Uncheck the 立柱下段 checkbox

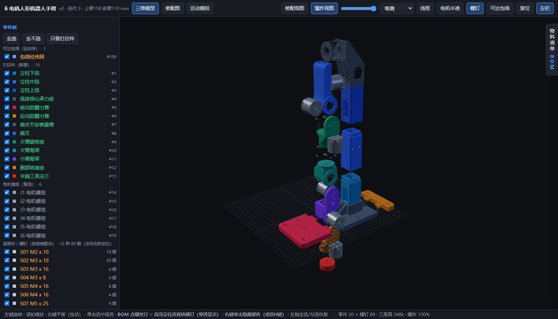[x=7, y=73]
